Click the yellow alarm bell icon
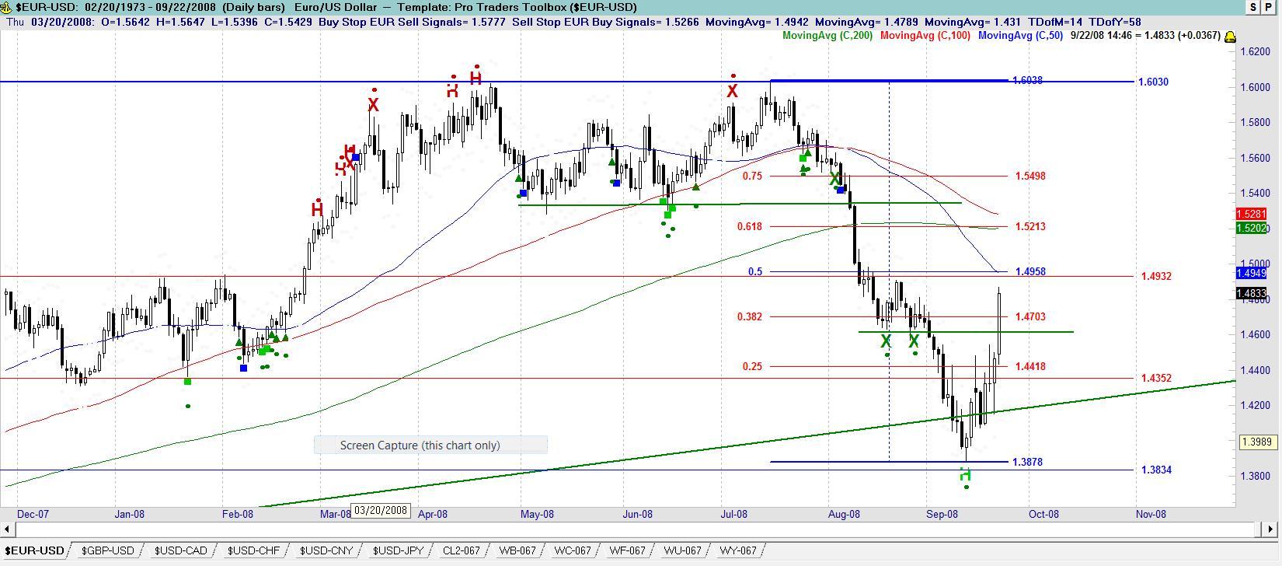1282x566 pixels. click(x=1230, y=37)
